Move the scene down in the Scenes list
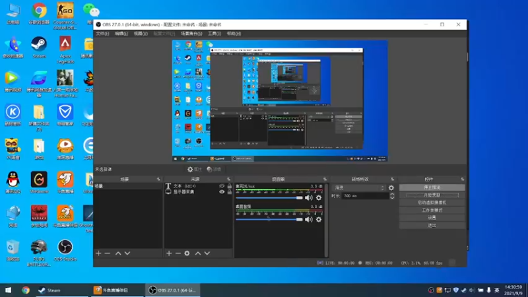This screenshot has width=528, height=297. coord(127,253)
